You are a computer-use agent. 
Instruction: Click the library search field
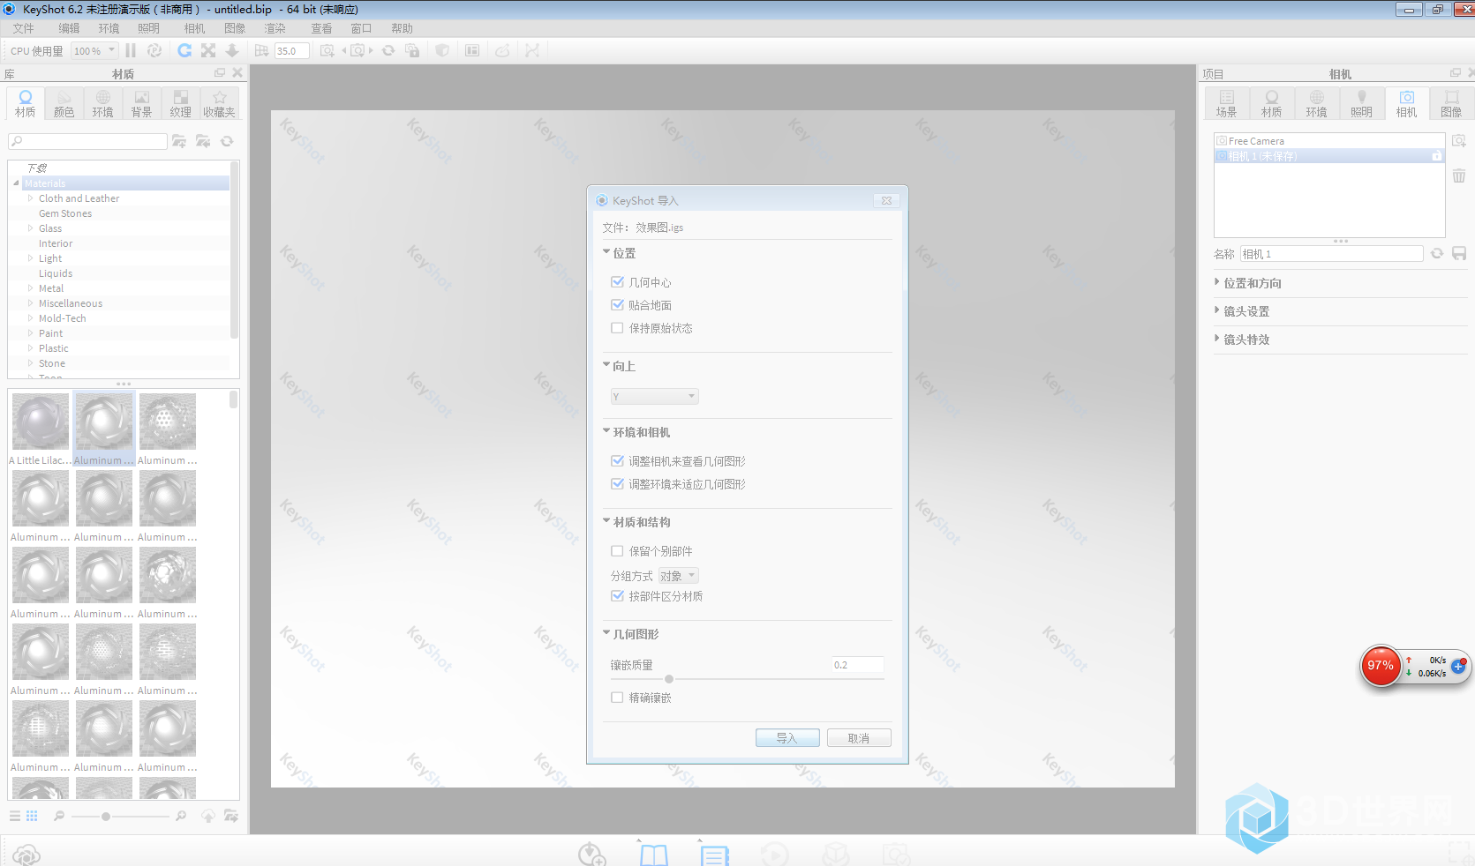[x=87, y=141]
